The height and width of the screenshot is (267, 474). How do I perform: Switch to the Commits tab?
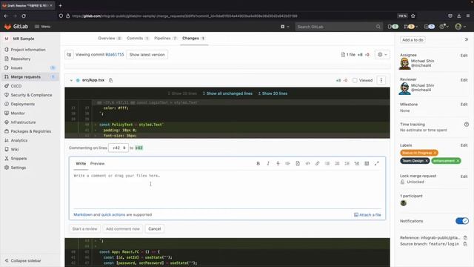tap(138, 38)
